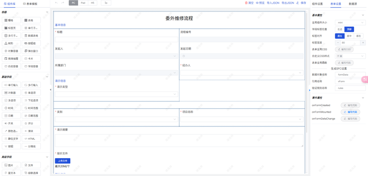Viewport: 368px width, 176px height.
Task: Collapse the 基本属性 section
Action: click(363, 15)
